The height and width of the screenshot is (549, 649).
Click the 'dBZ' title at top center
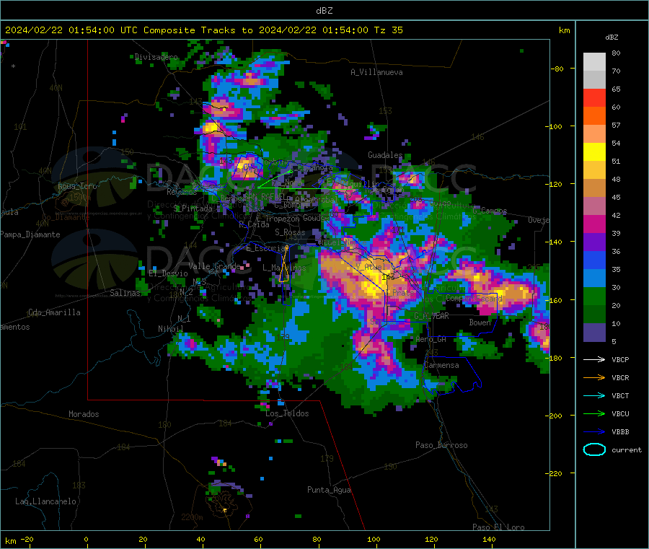coord(324,11)
